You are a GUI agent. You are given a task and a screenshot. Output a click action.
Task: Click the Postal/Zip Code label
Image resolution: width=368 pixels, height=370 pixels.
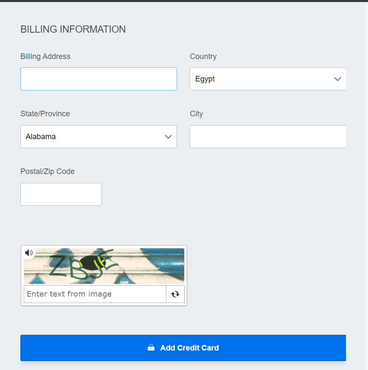tap(48, 171)
